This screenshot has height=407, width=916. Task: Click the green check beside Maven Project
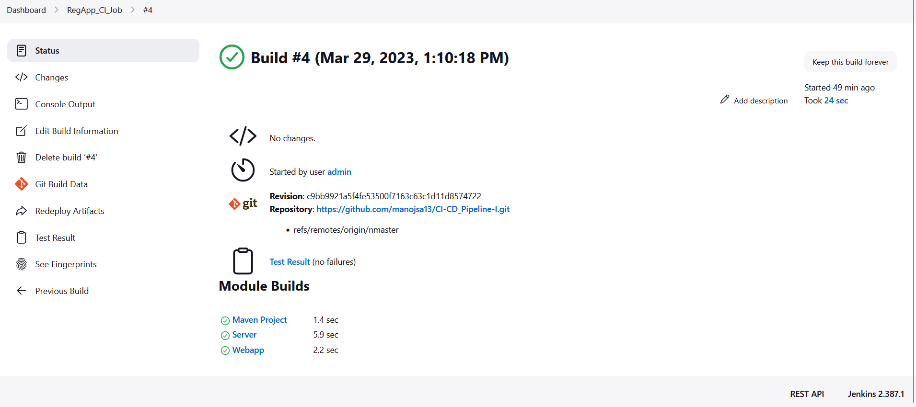coord(225,320)
